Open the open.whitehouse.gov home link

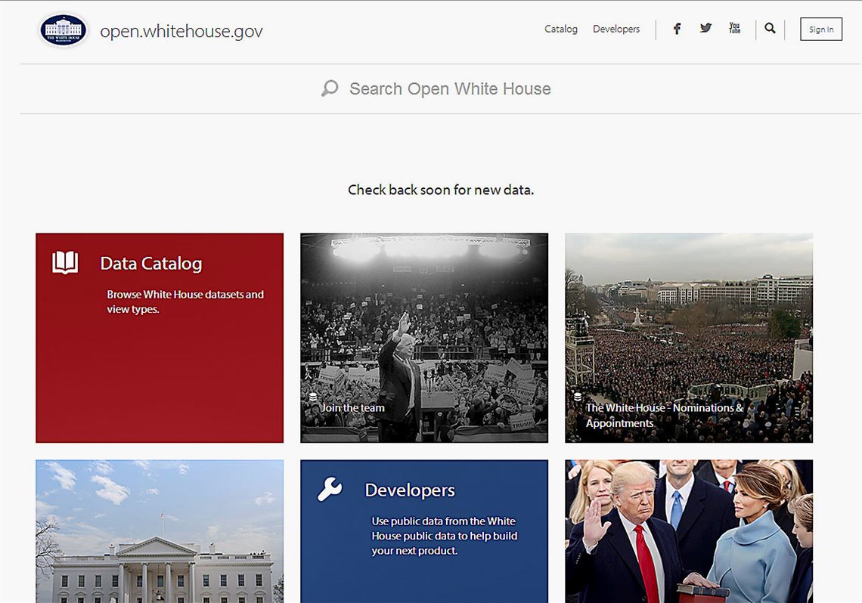tap(181, 31)
